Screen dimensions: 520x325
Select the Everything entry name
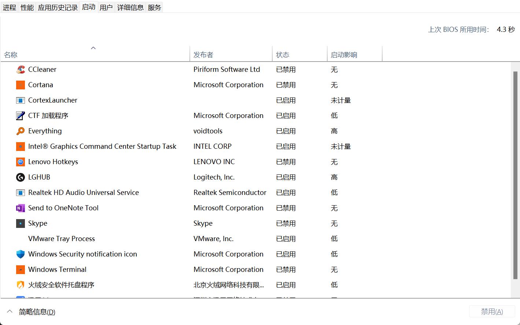pyautogui.click(x=45, y=131)
